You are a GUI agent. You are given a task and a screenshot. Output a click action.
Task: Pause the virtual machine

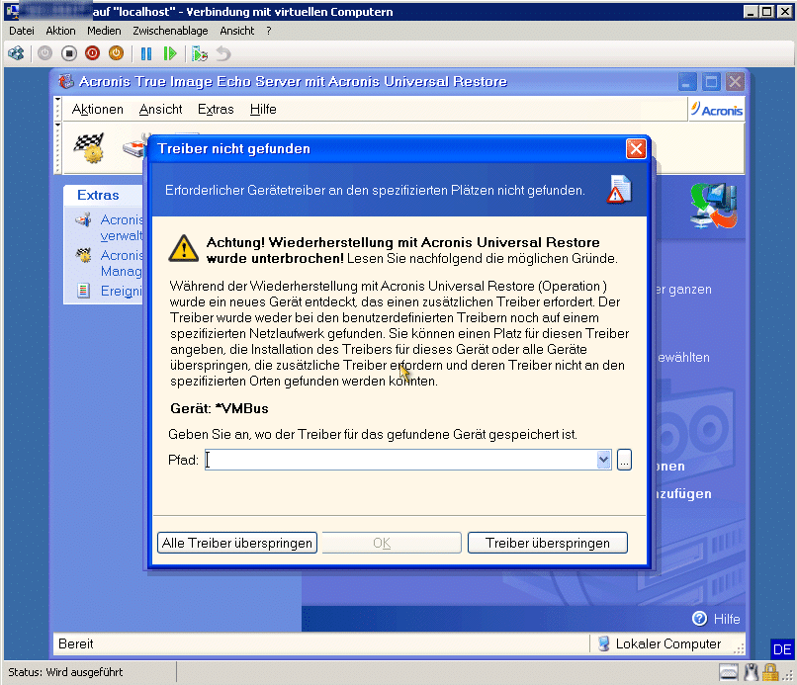point(146,53)
